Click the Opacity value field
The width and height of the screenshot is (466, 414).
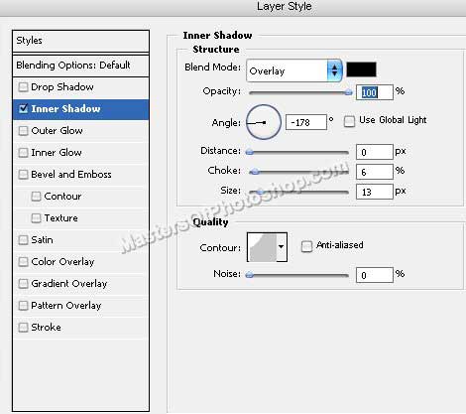[x=375, y=92]
